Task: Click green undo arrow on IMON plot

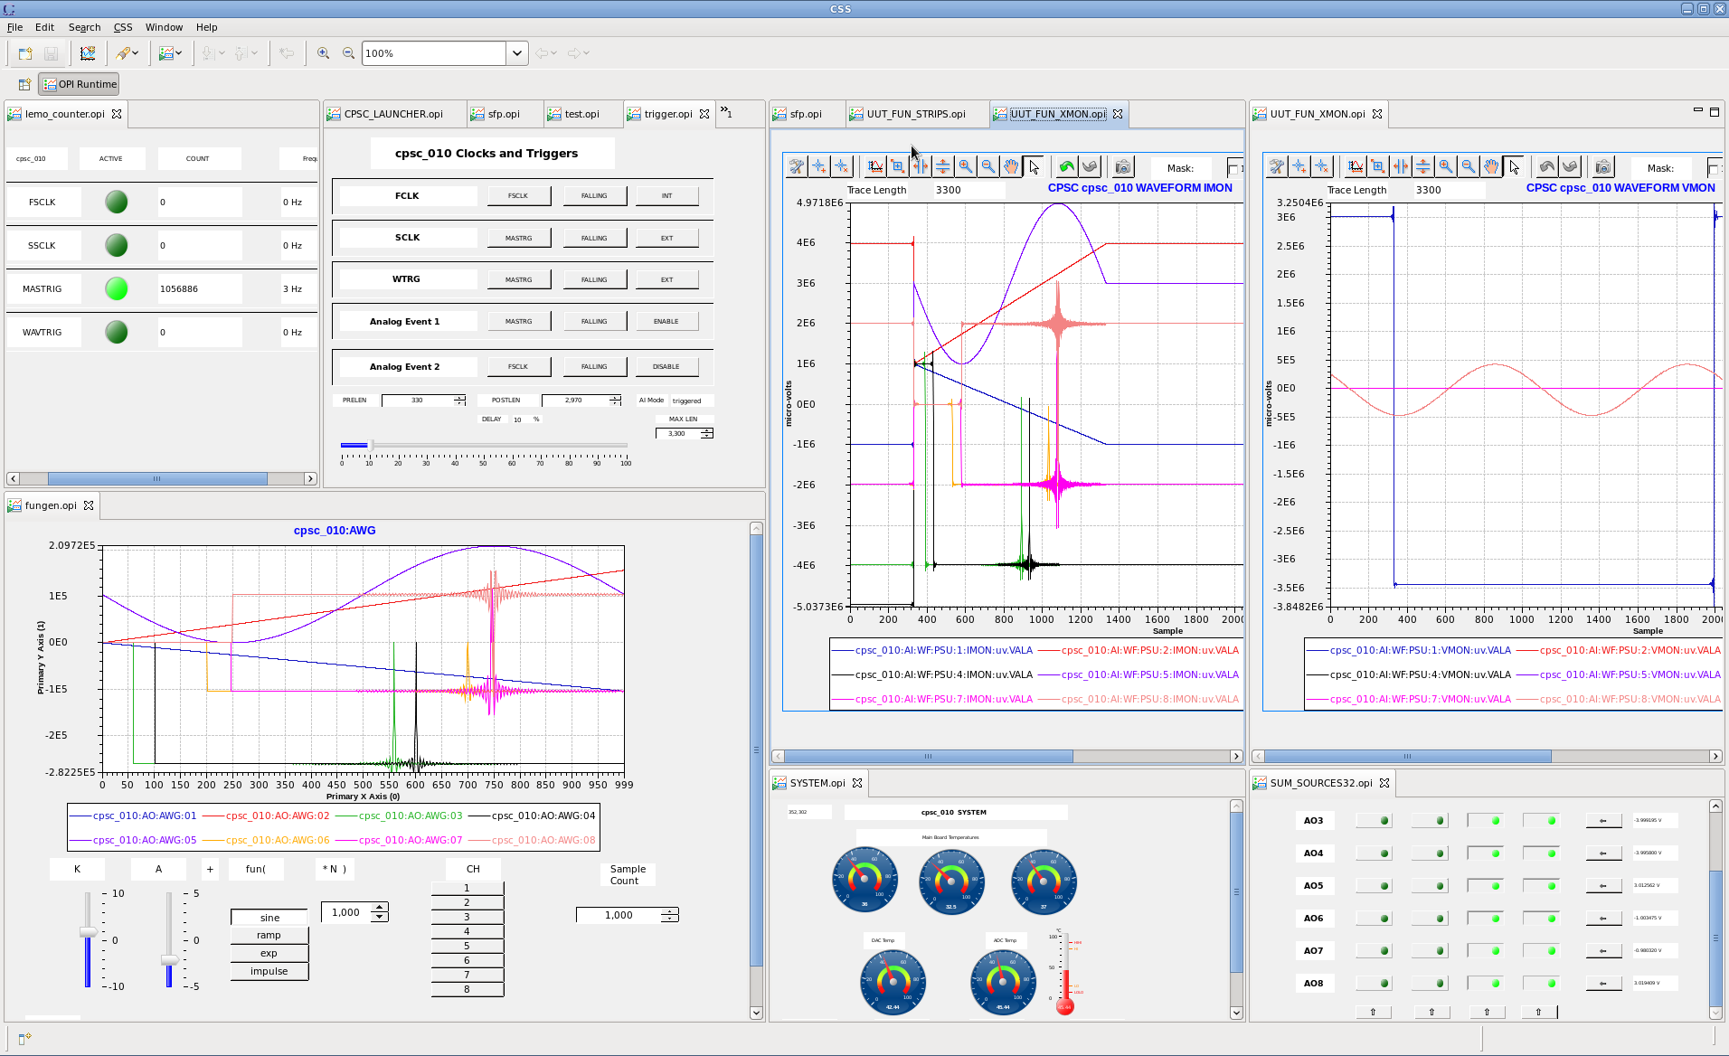Action: tap(1067, 166)
